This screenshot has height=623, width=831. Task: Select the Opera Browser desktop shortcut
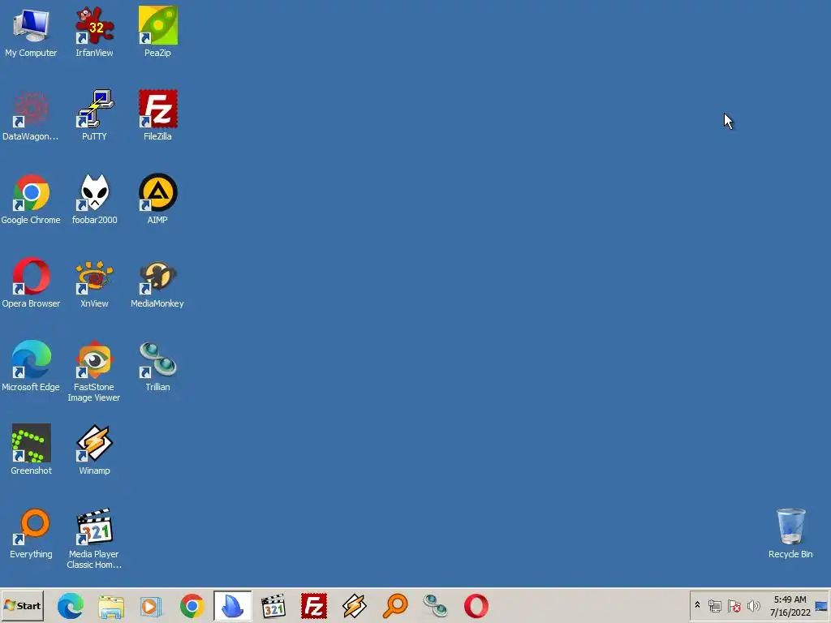(31, 283)
